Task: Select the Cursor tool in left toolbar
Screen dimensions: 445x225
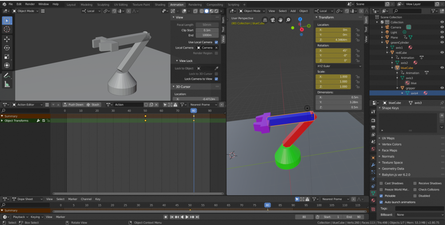Action: [x=7, y=29]
